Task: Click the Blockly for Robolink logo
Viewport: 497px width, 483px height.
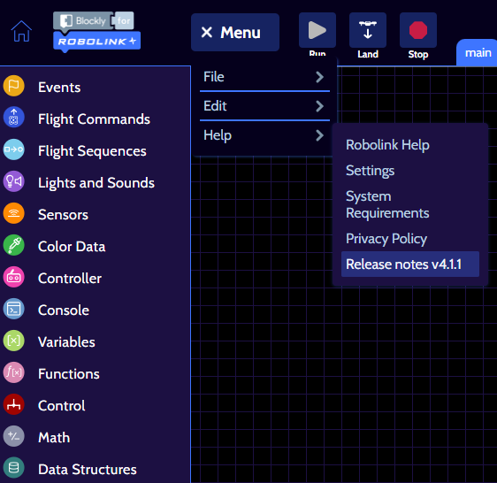Action: [x=96, y=31]
